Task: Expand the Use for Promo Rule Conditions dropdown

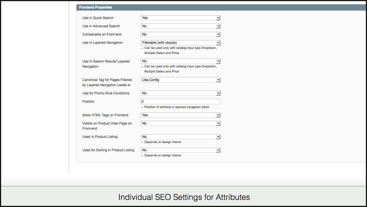Action: click(x=180, y=93)
